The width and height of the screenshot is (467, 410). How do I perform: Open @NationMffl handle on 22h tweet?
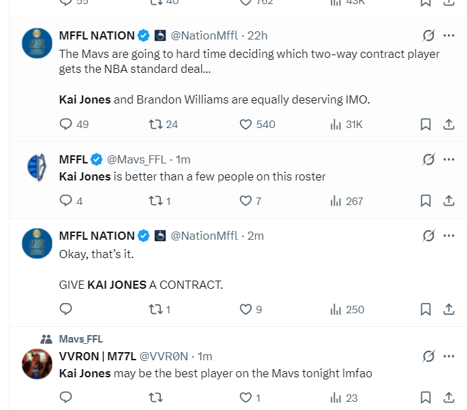pos(204,35)
